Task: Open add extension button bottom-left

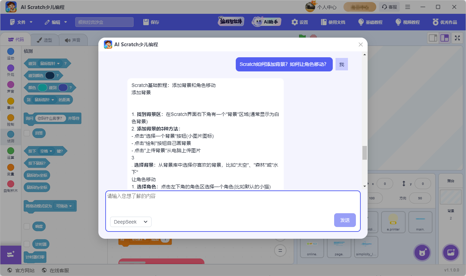Action: 11,255
